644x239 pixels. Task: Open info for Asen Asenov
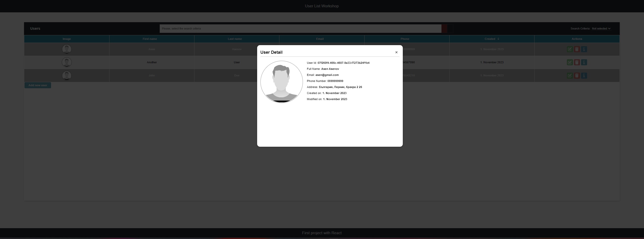pos(584,49)
